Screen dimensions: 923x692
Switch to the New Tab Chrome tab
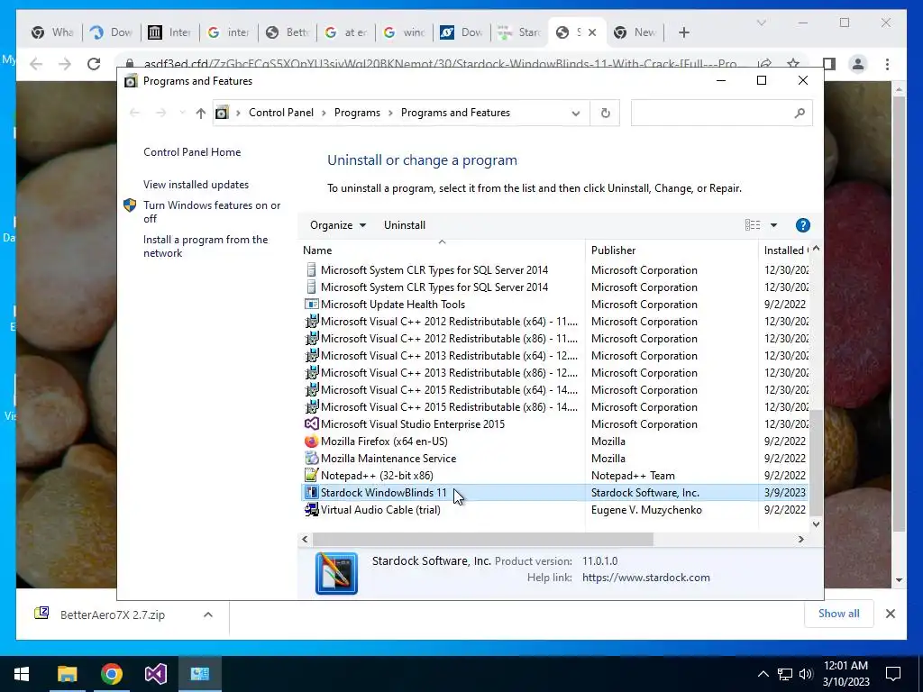coord(635,32)
